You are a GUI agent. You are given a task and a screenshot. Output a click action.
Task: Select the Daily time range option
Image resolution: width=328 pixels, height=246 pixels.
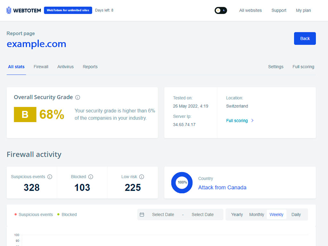(x=296, y=215)
